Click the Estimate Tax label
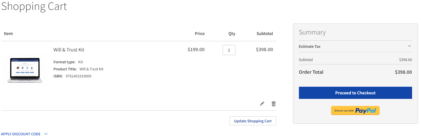 [310, 46]
